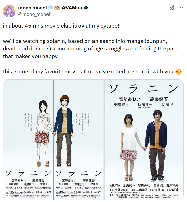187x202 pixels.
Task: Click the flower symbol before V4Mirai
Action: pyautogui.click(x=63, y=8)
